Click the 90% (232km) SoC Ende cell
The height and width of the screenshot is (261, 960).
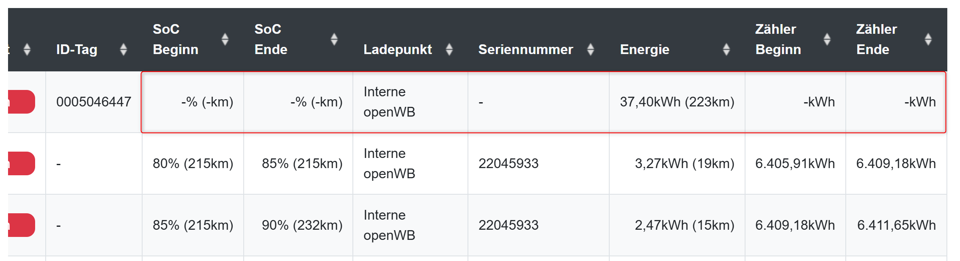point(302,225)
